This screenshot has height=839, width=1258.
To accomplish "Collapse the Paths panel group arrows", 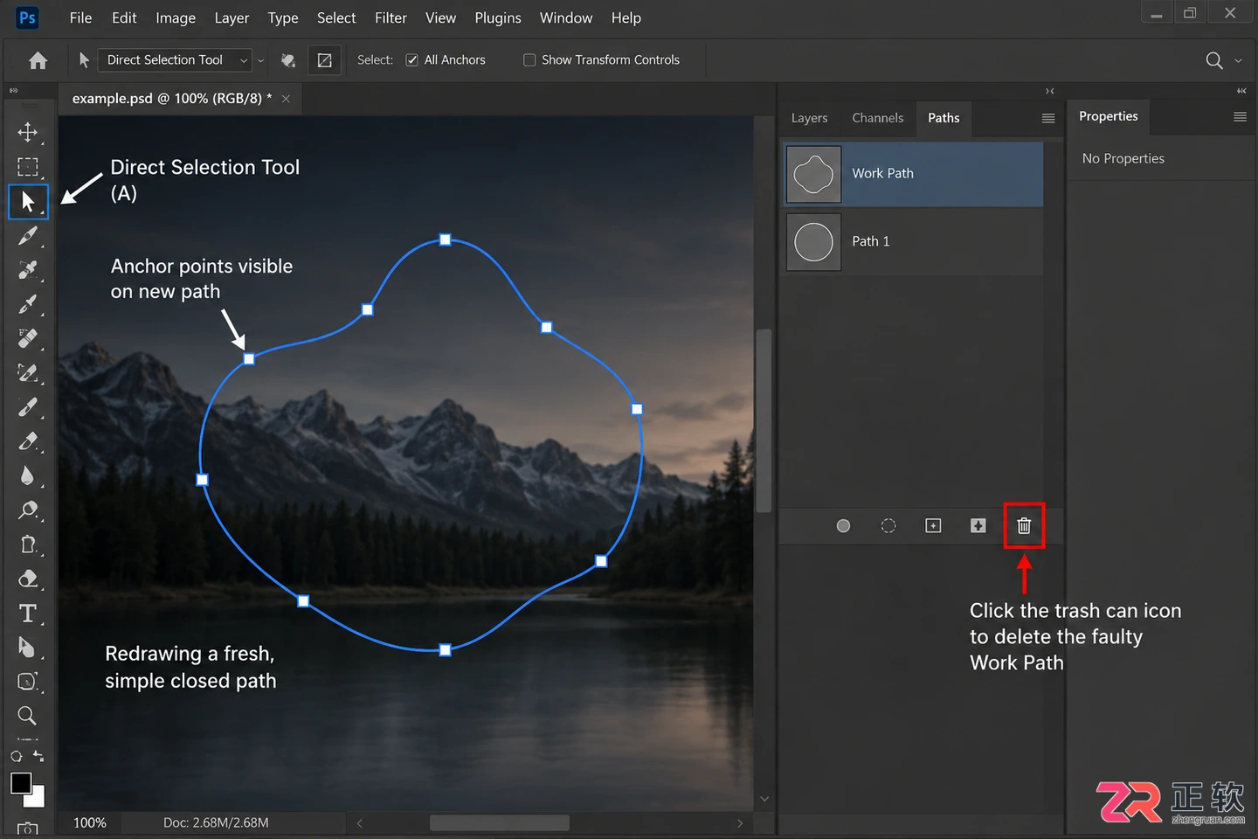I will tap(1050, 91).
